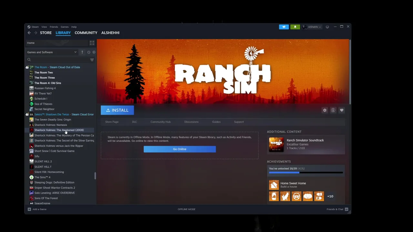This screenshot has width=413, height=232.
Task: Expand the Games and Software filter dropdown
Action: [x=52, y=52]
